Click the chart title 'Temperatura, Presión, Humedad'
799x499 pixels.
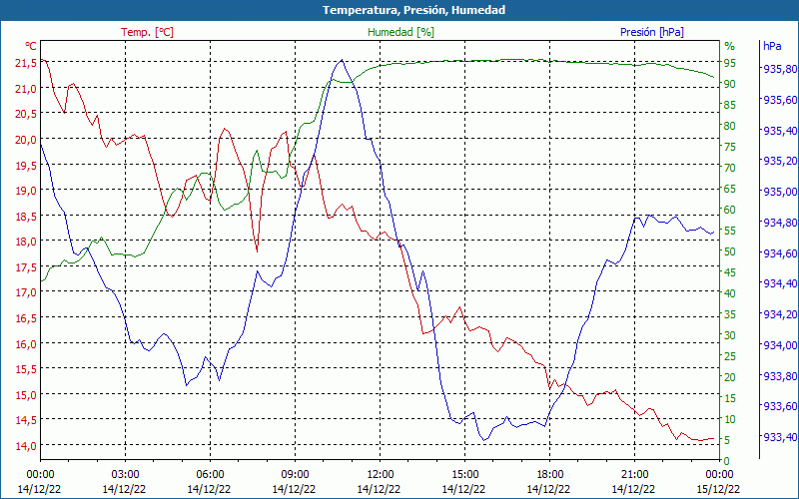click(x=413, y=10)
